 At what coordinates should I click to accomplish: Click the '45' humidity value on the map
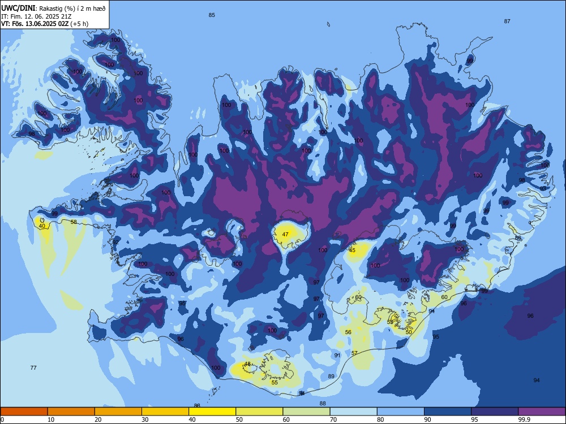352,250
